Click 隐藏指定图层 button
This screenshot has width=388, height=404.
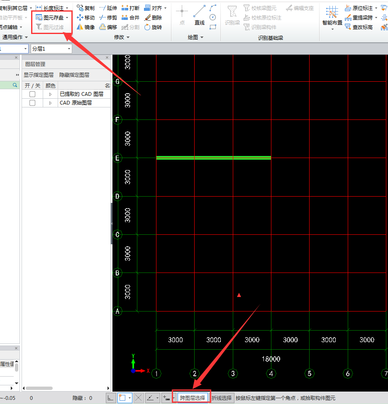click(x=74, y=75)
